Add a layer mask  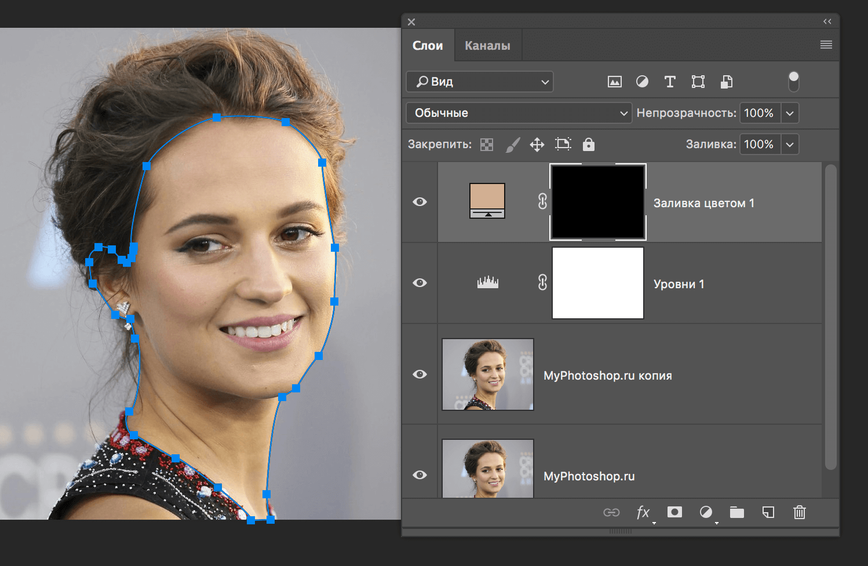674,512
